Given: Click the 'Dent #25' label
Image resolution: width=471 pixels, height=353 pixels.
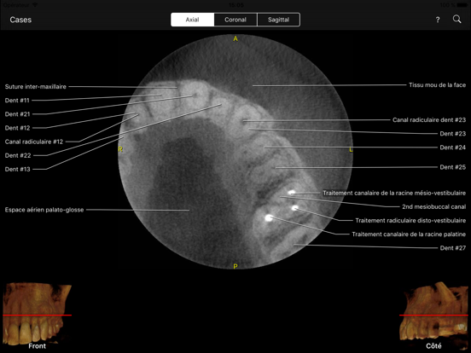Looking at the screenshot, I should 453,167.
